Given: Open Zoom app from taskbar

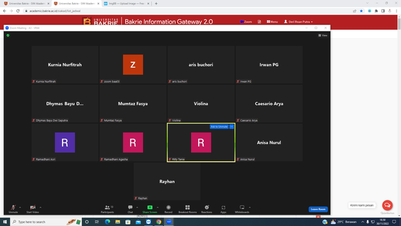Looking at the screenshot, I should pyautogui.click(x=169, y=222).
